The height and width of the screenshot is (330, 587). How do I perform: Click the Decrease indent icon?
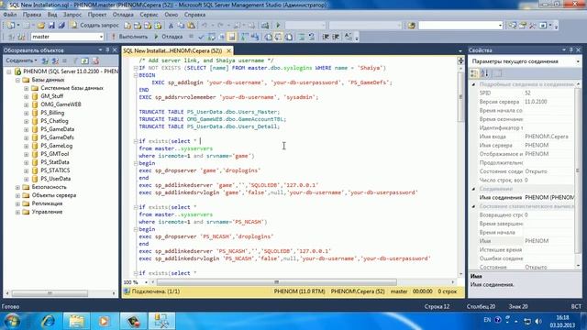pyautogui.click(x=326, y=37)
